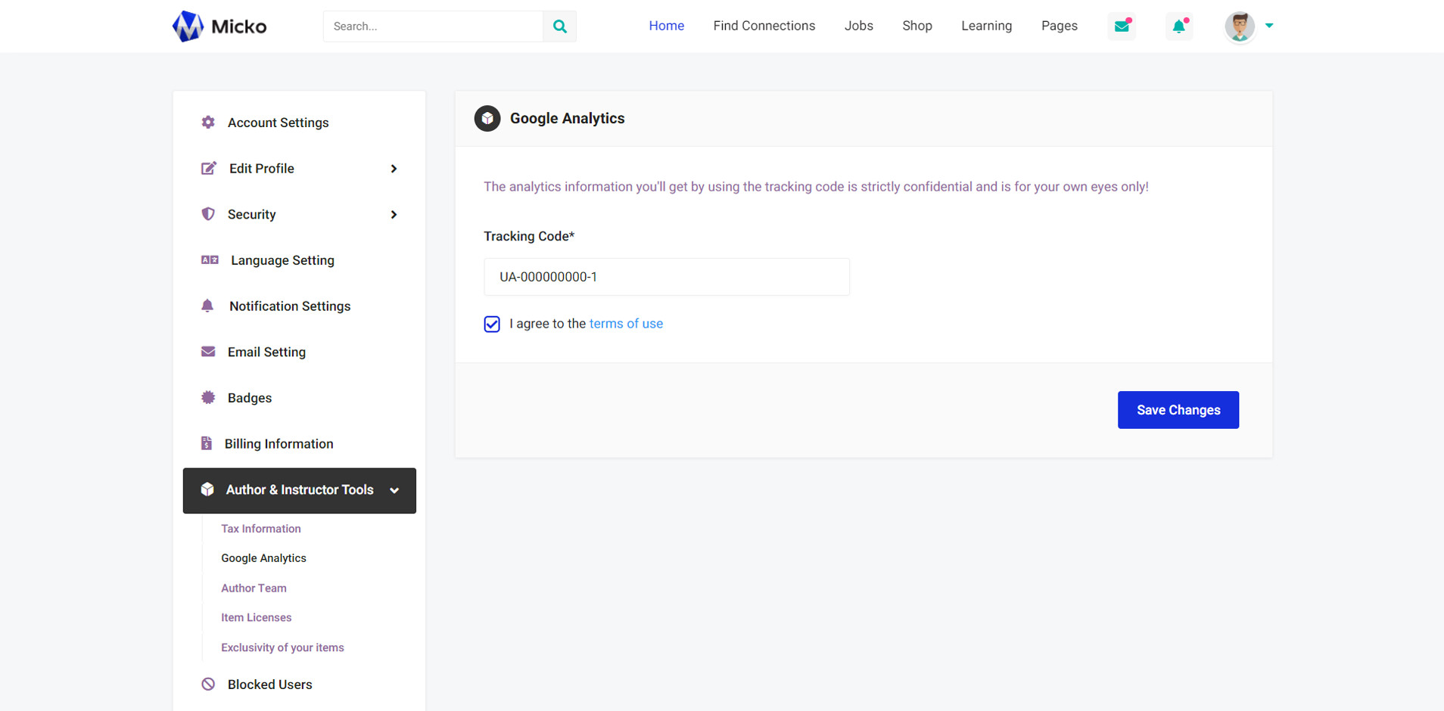The width and height of the screenshot is (1444, 711).
Task: Expand the Edit Profile submenu arrow
Action: point(394,169)
